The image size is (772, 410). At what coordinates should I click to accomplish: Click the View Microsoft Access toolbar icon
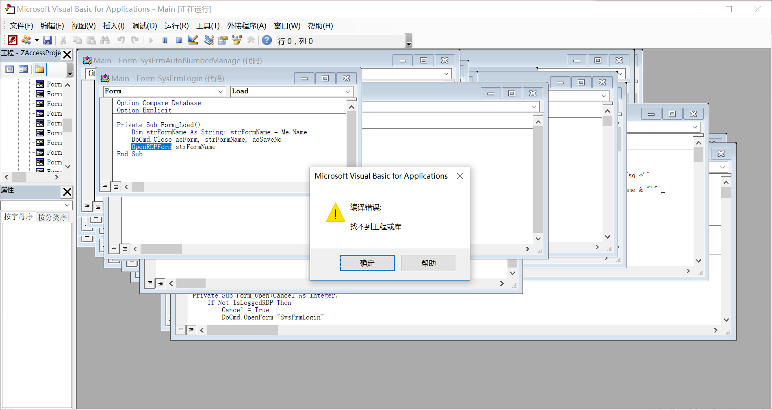(13, 40)
